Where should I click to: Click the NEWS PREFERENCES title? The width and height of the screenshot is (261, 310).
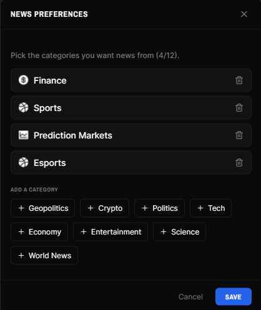point(49,14)
